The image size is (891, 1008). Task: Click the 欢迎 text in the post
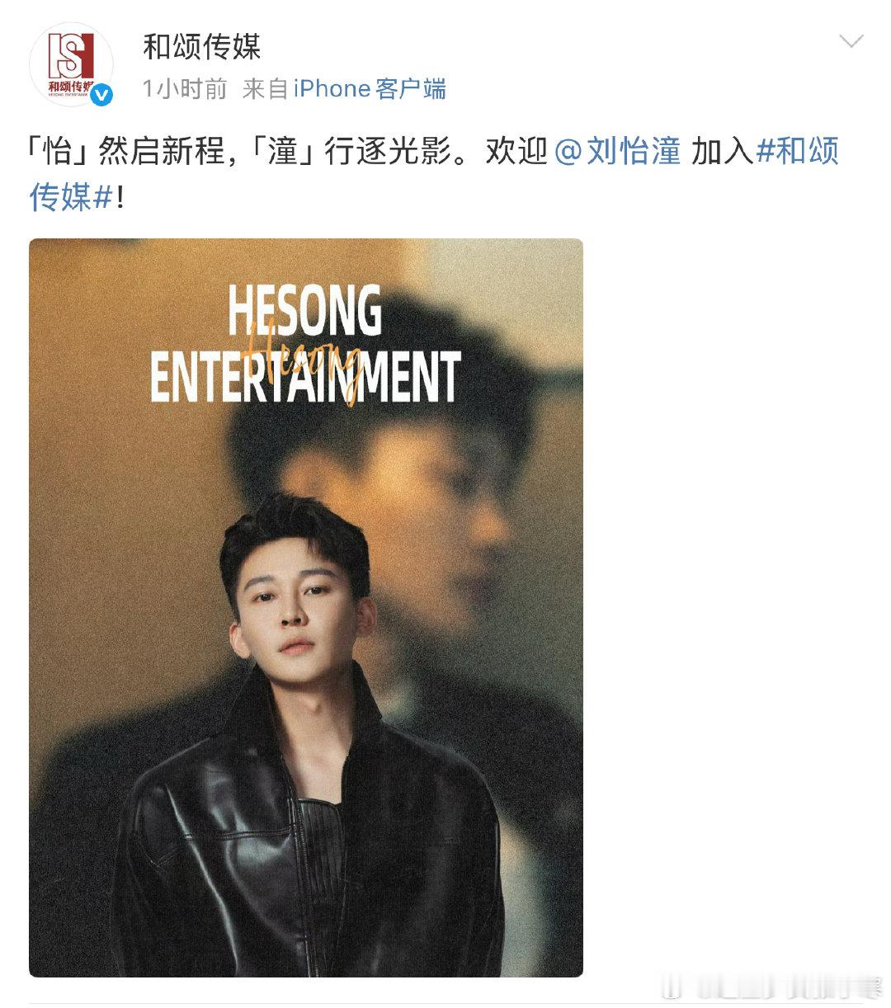tap(516, 152)
